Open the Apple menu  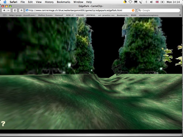click(5, 2)
